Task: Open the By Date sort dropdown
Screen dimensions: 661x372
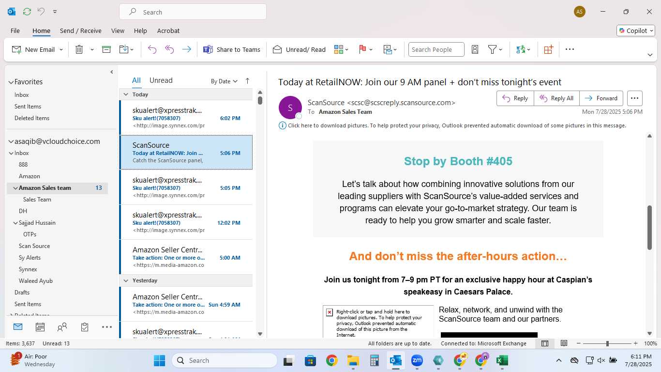Action: [x=224, y=81]
